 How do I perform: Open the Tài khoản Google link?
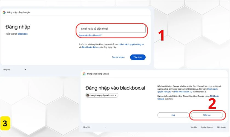[188, 98]
